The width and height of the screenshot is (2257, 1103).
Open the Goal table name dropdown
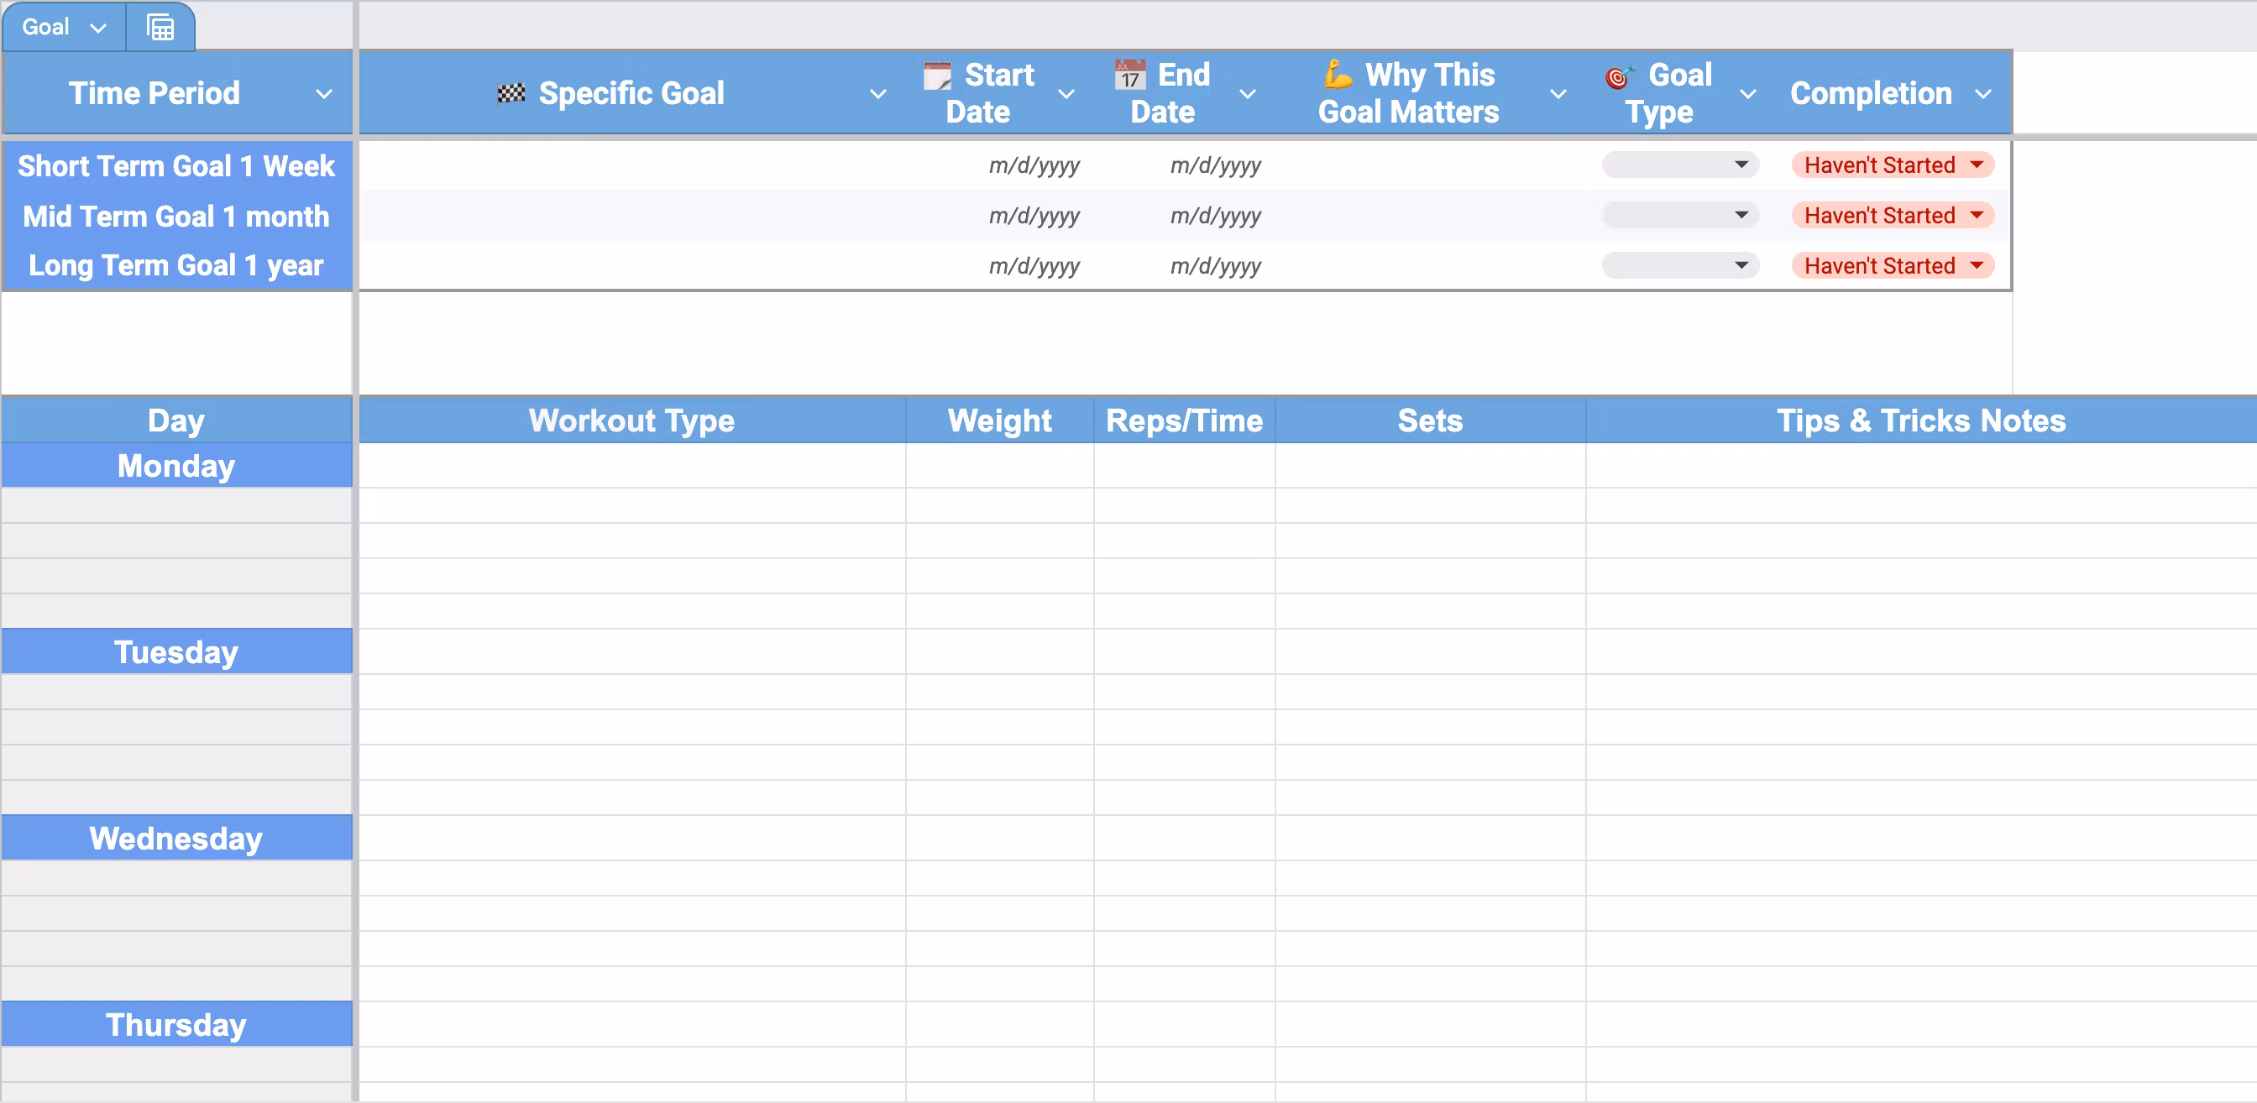click(98, 28)
